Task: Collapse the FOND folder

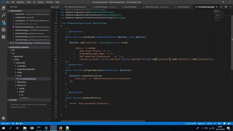Action: 16,60
